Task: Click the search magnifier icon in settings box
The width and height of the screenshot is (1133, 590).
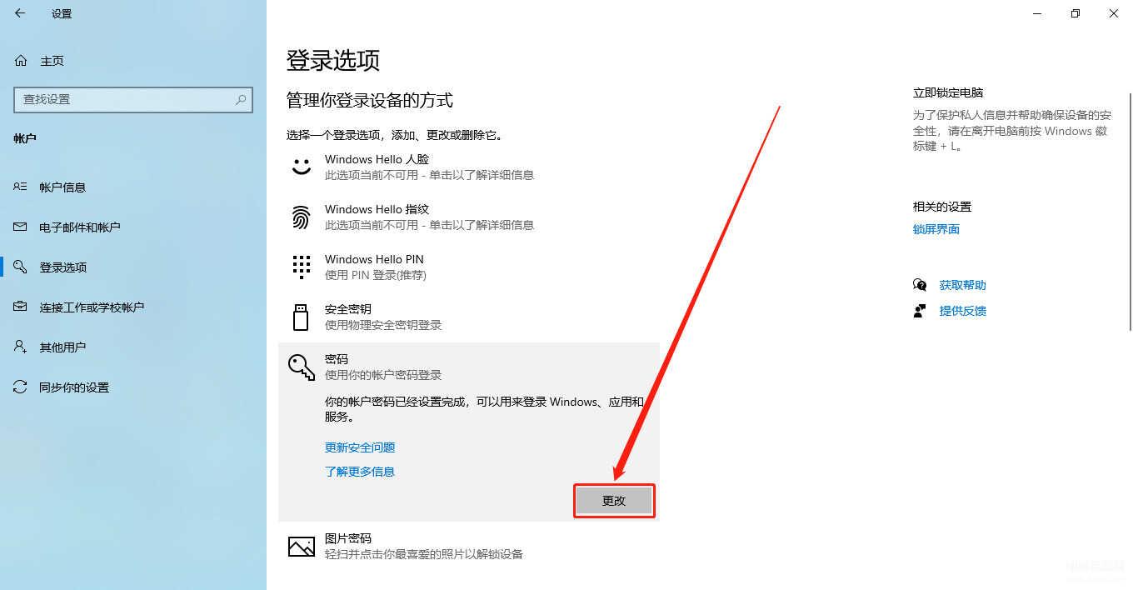Action: 241,99
